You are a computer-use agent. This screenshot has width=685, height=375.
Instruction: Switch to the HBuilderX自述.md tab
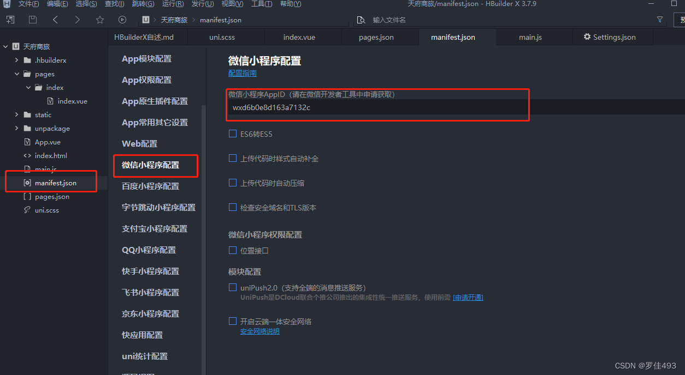(x=144, y=37)
